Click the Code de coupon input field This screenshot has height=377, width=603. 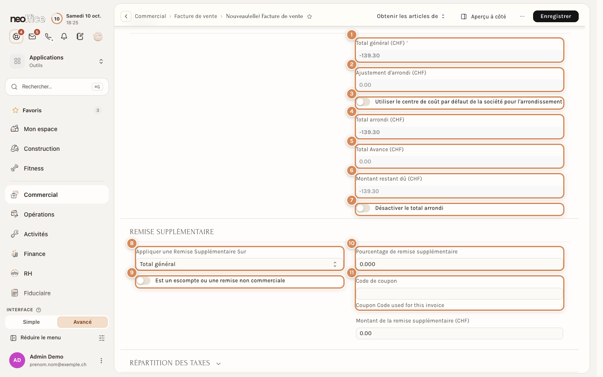(x=459, y=294)
